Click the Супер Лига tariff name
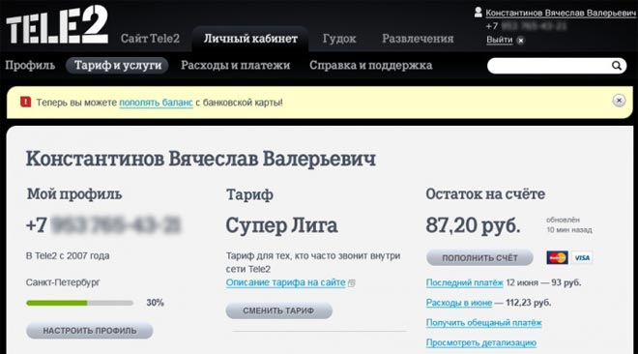 [281, 225]
